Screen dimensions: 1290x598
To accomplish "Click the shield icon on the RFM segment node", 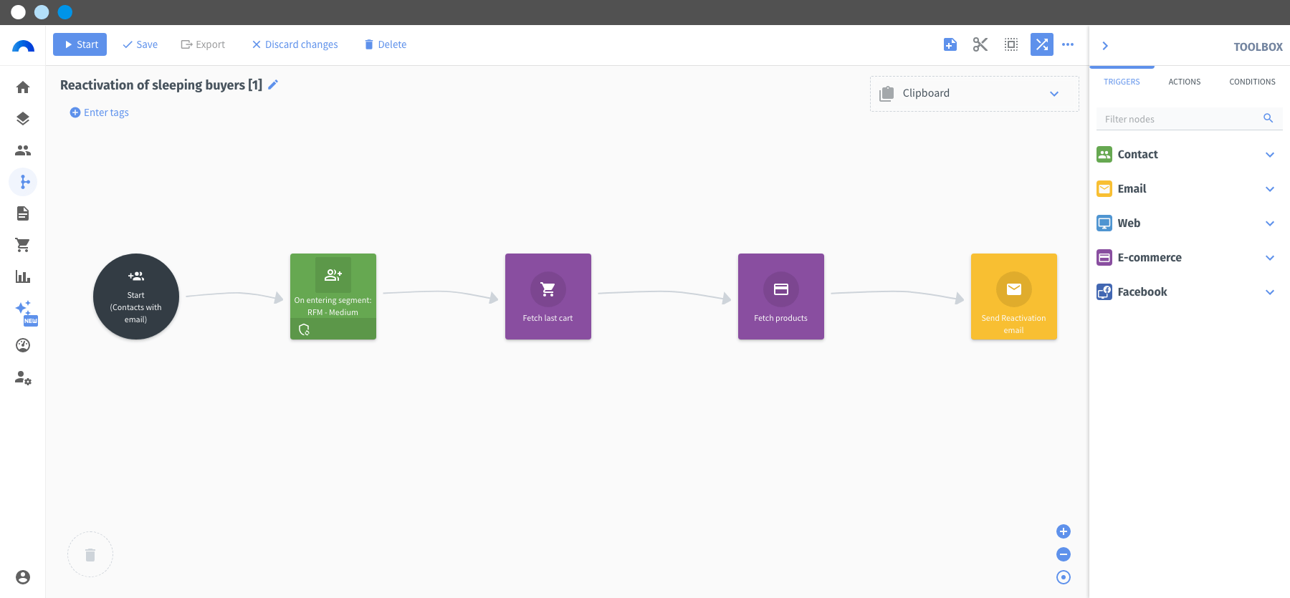I will tap(304, 329).
